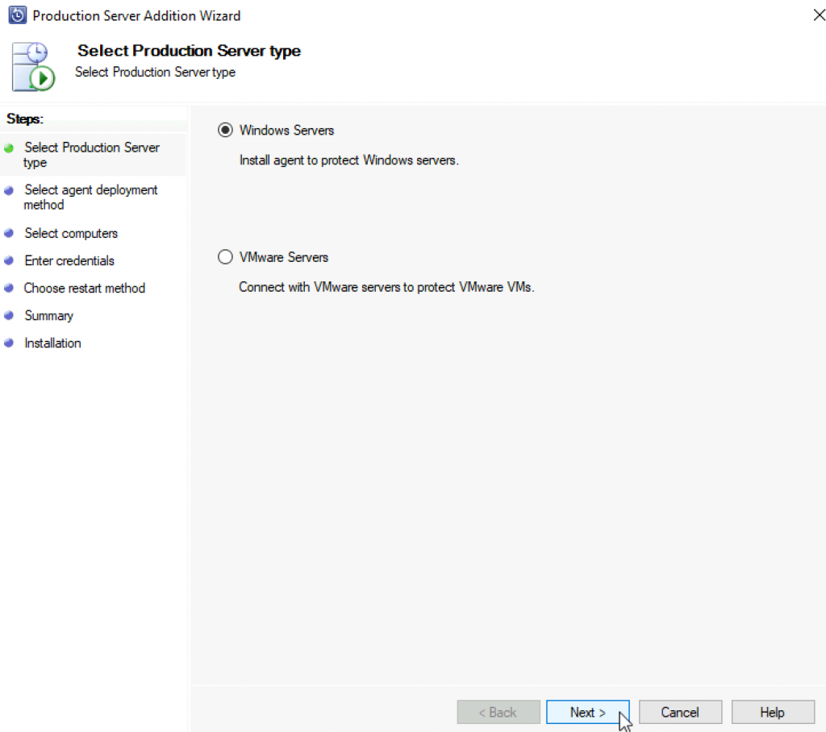Click the Next > button
Screen dimensions: 826x732
point(587,712)
